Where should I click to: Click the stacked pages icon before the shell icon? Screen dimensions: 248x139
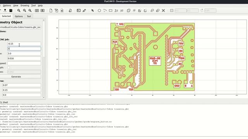(x=70, y=10)
